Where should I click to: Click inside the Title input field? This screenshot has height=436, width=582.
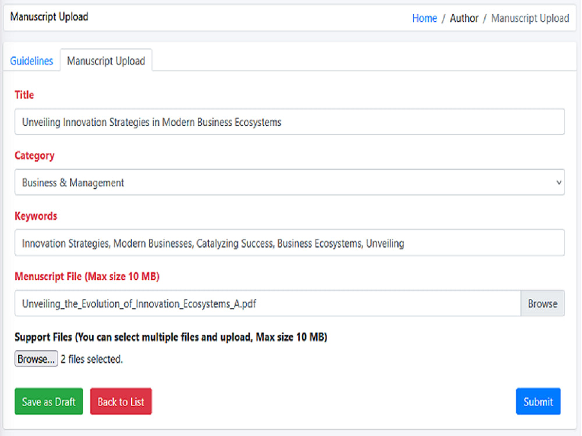point(291,121)
